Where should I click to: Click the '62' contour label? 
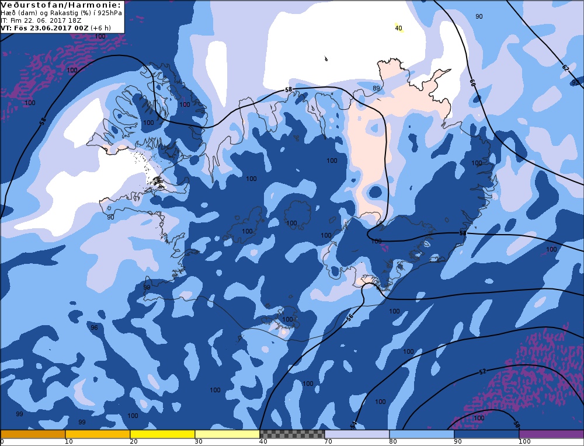565,67
